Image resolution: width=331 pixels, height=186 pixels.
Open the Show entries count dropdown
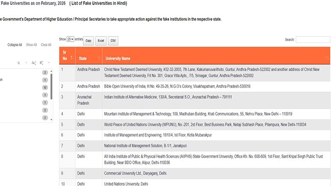[70, 39]
